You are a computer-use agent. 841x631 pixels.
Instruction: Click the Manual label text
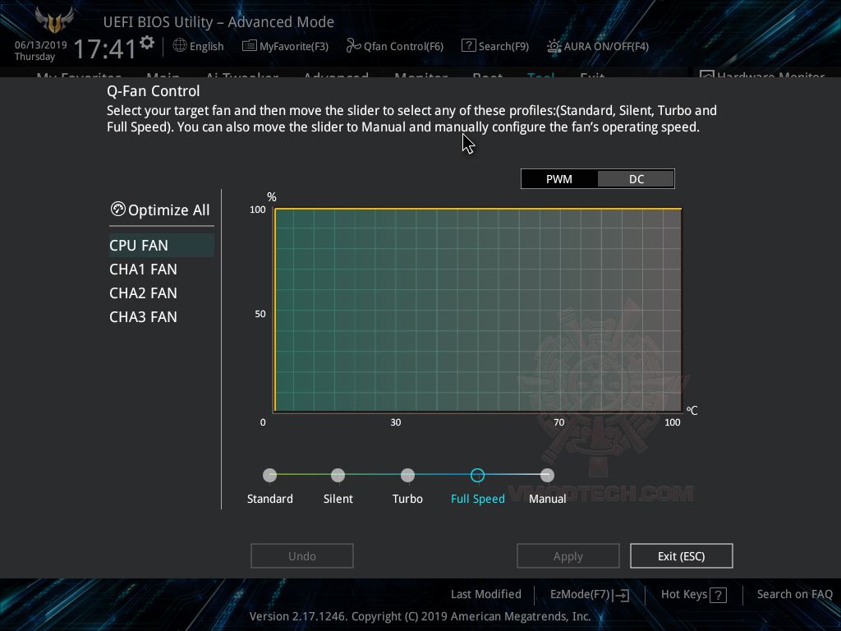click(547, 499)
